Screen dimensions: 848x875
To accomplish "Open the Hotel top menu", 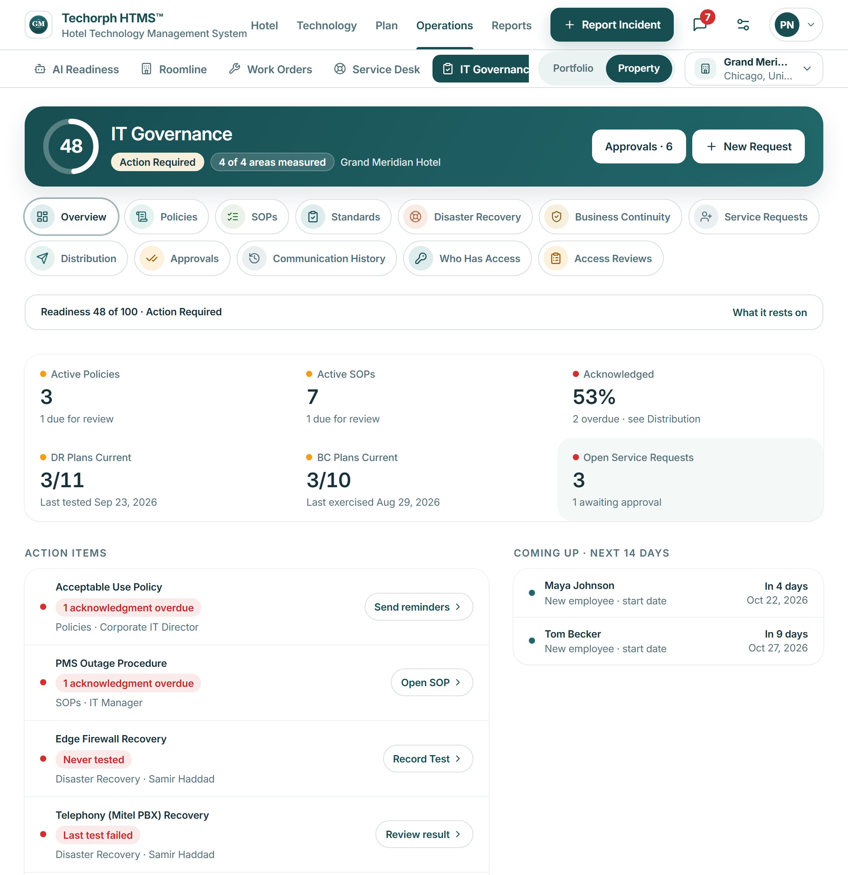I will (x=264, y=25).
